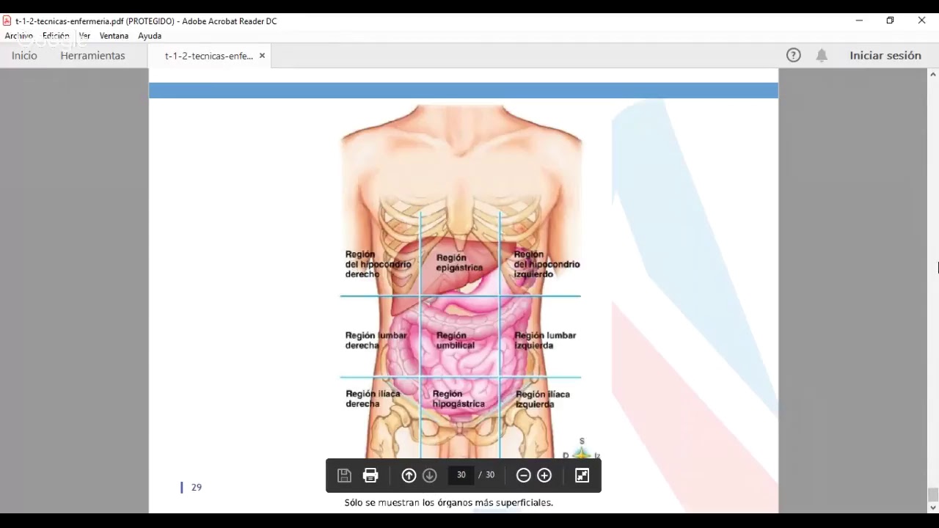Zoom in with the plus icon
939x528 pixels.
tap(544, 475)
